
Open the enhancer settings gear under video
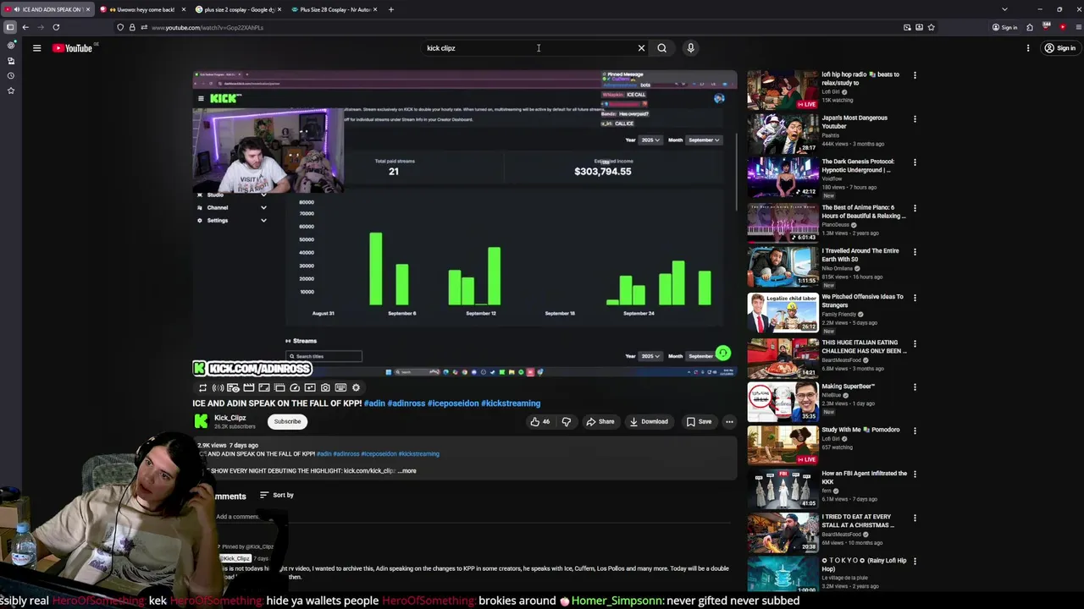(x=356, y=387)
